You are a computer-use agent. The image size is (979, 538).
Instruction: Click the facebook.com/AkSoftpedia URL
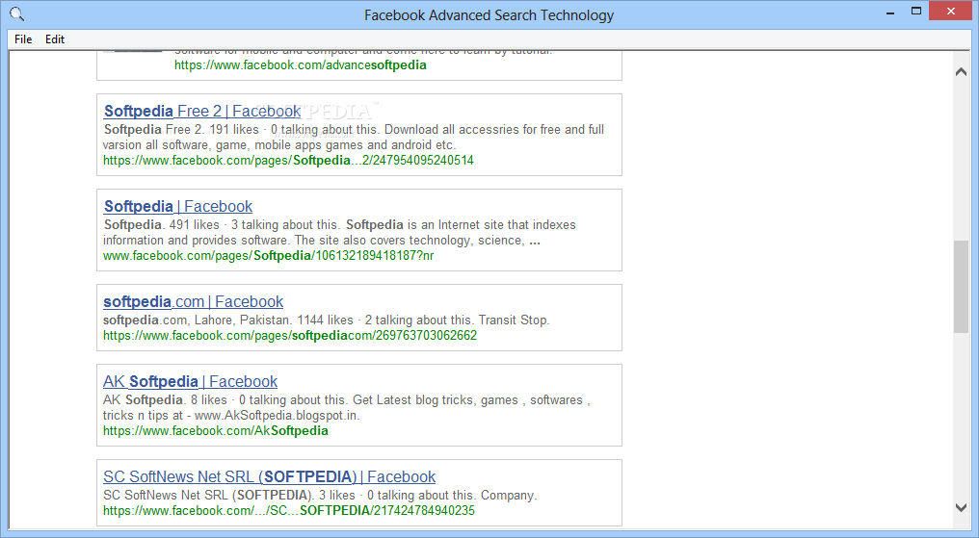pyautogui.click(x=216, y=431)
